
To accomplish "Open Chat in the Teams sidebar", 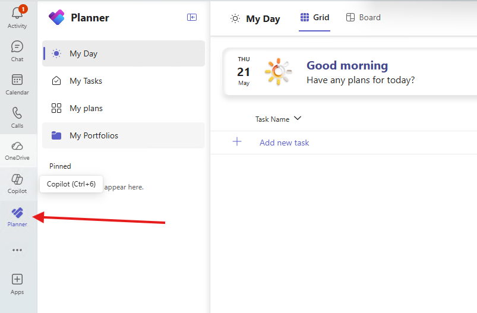I will coord(17,51).
